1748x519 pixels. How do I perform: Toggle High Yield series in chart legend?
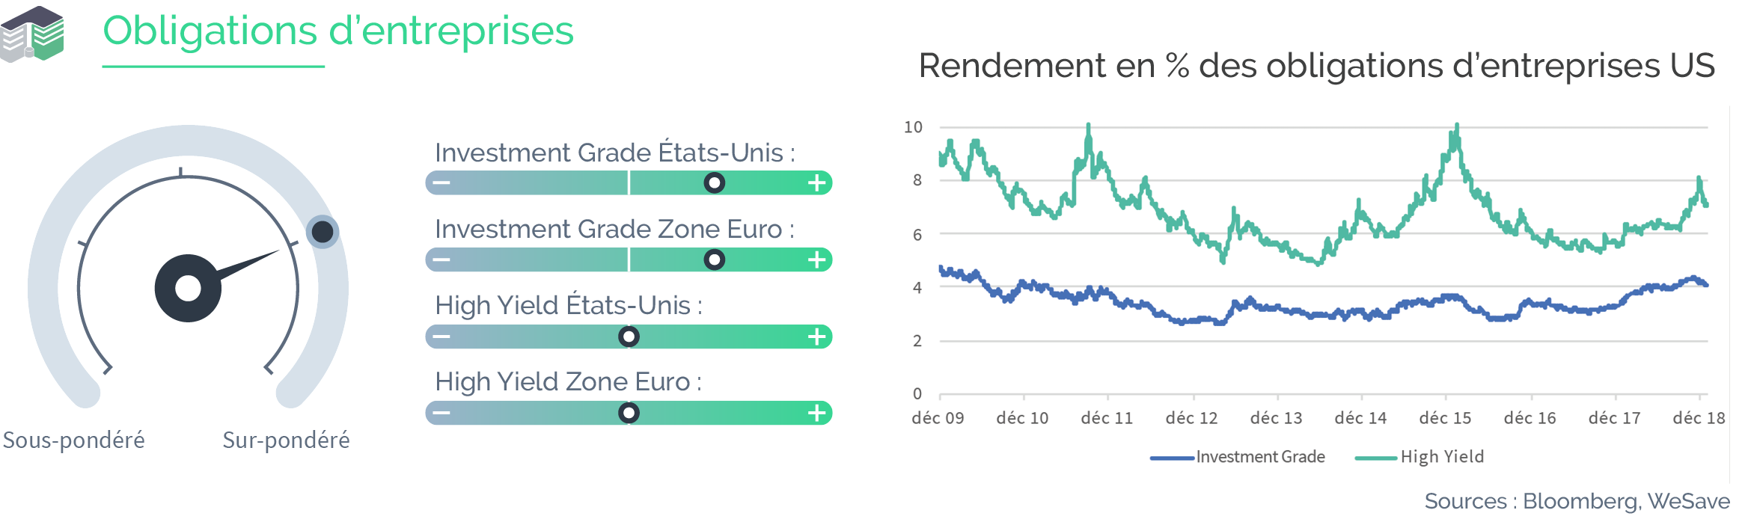click(x=1420, y=457)
